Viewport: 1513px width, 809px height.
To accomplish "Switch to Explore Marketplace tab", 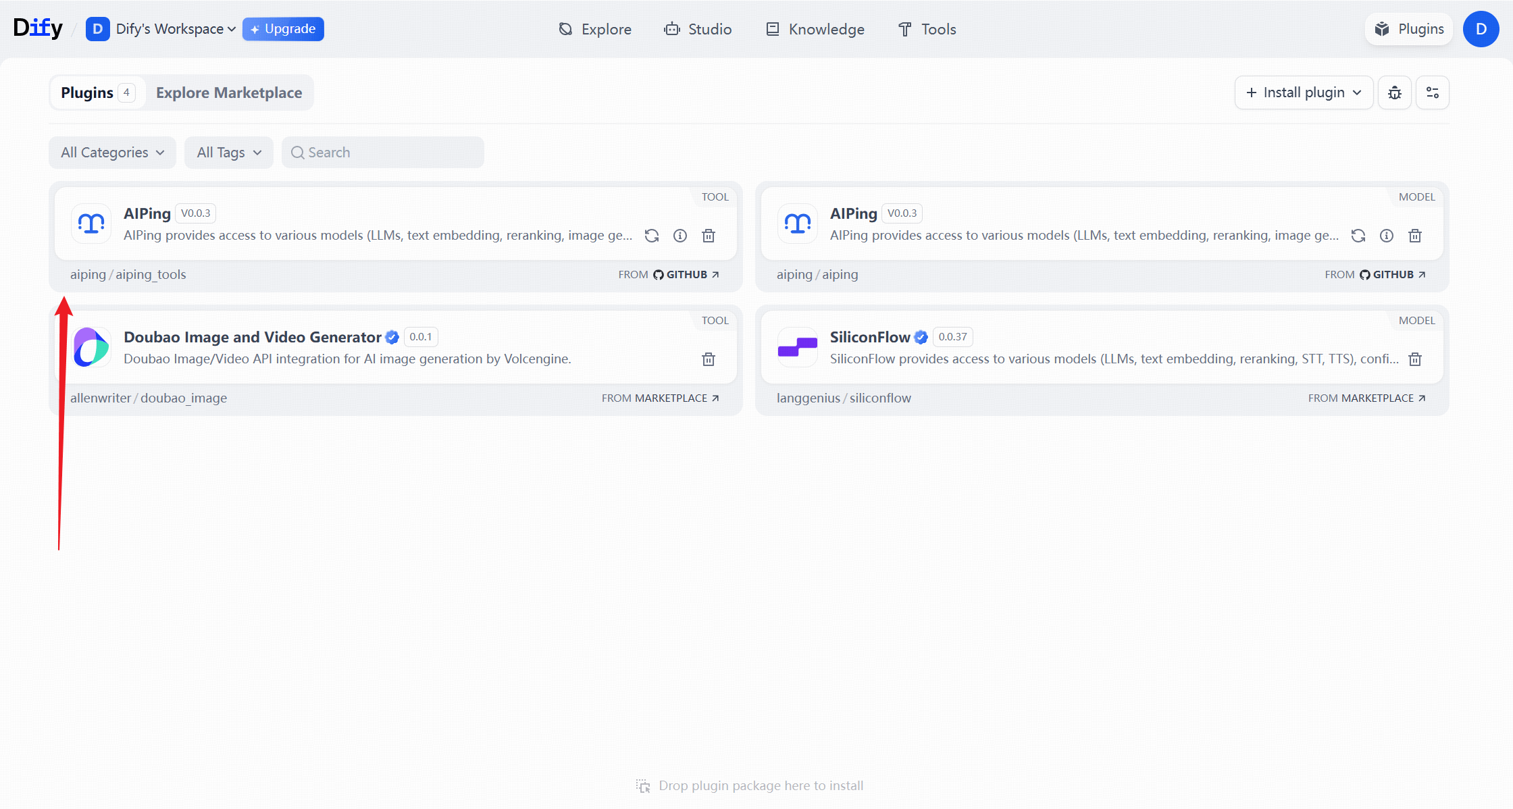I will tap(229, 93).
